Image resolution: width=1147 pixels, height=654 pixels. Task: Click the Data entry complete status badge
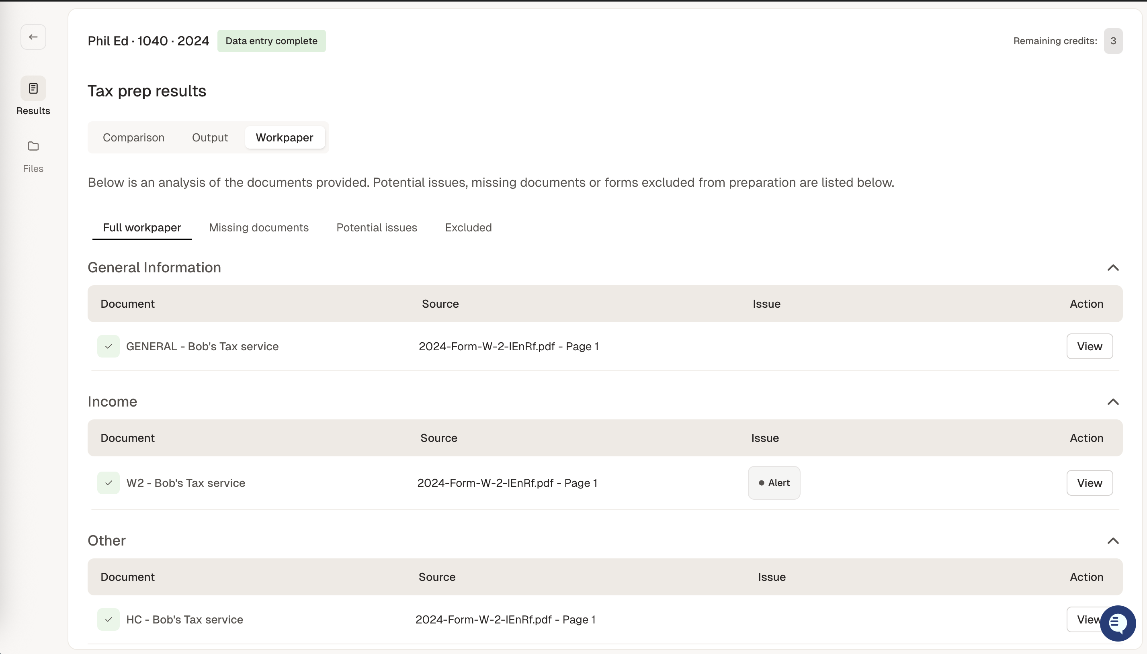[271, 41]
